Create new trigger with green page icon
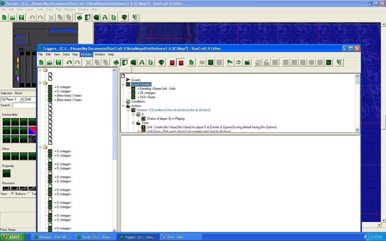 click(x=191, y=62)
